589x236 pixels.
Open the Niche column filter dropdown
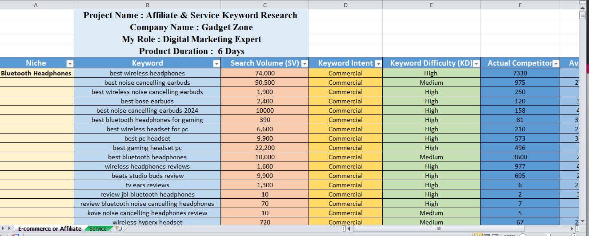coord(69,63)
